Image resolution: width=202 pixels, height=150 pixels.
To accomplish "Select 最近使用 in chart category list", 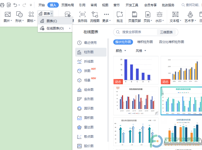I will (x=91, y=43).
